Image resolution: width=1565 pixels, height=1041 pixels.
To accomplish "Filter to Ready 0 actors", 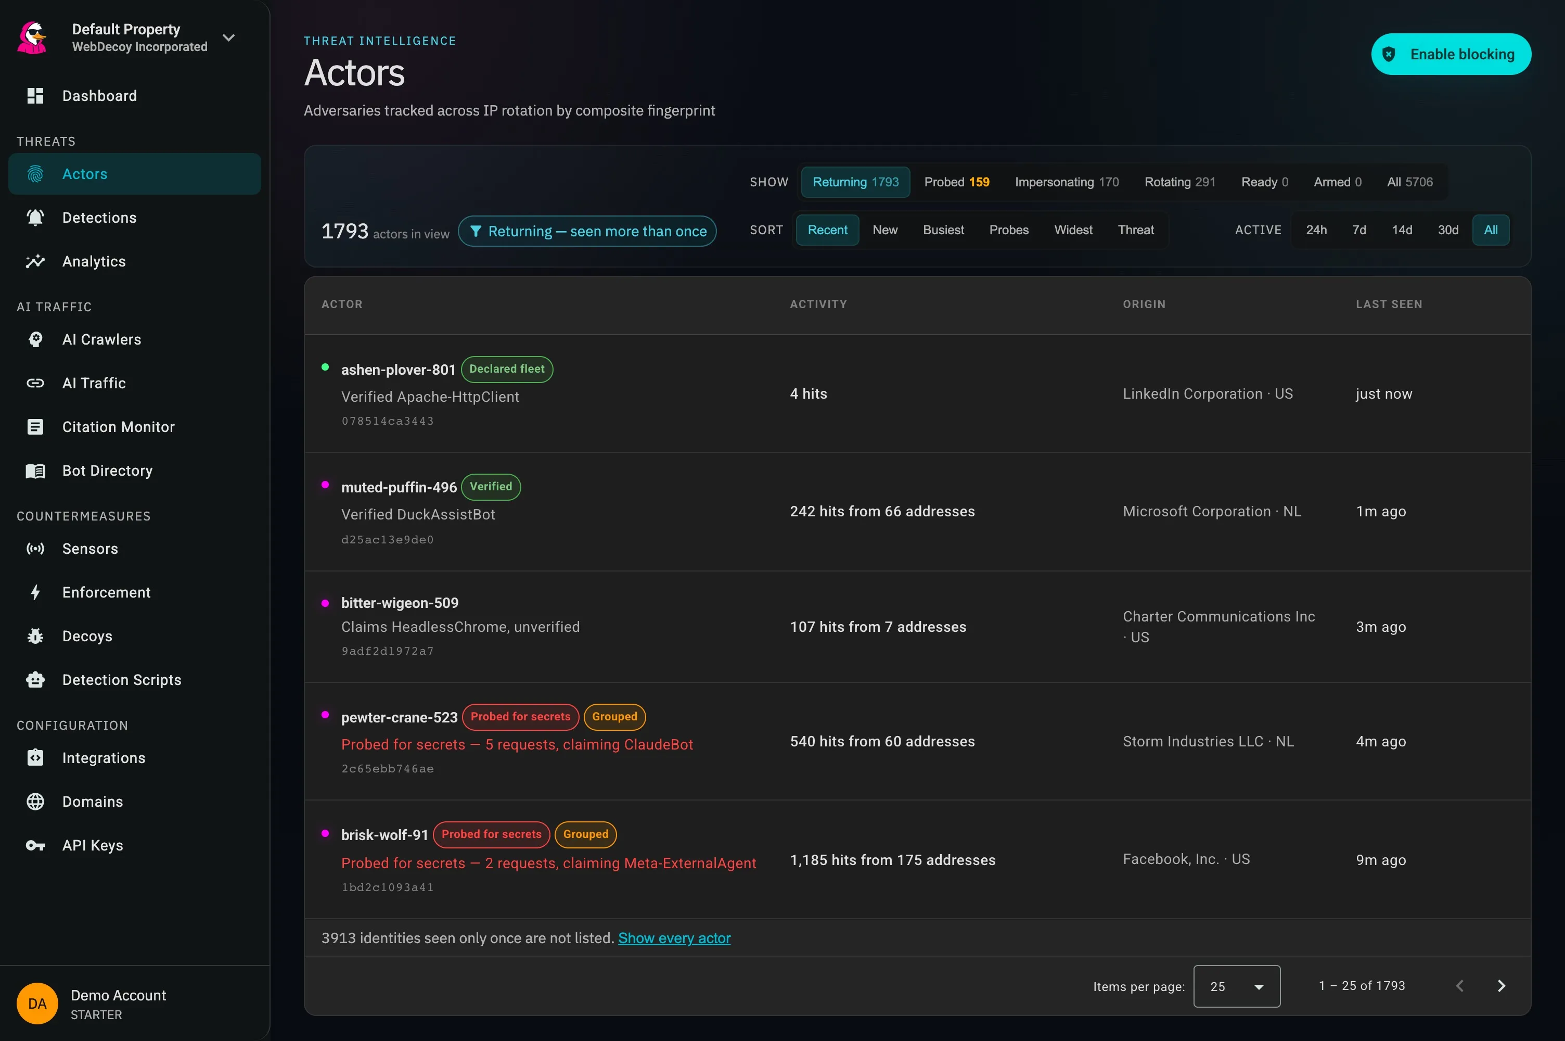I will [x=1264, y=182].
